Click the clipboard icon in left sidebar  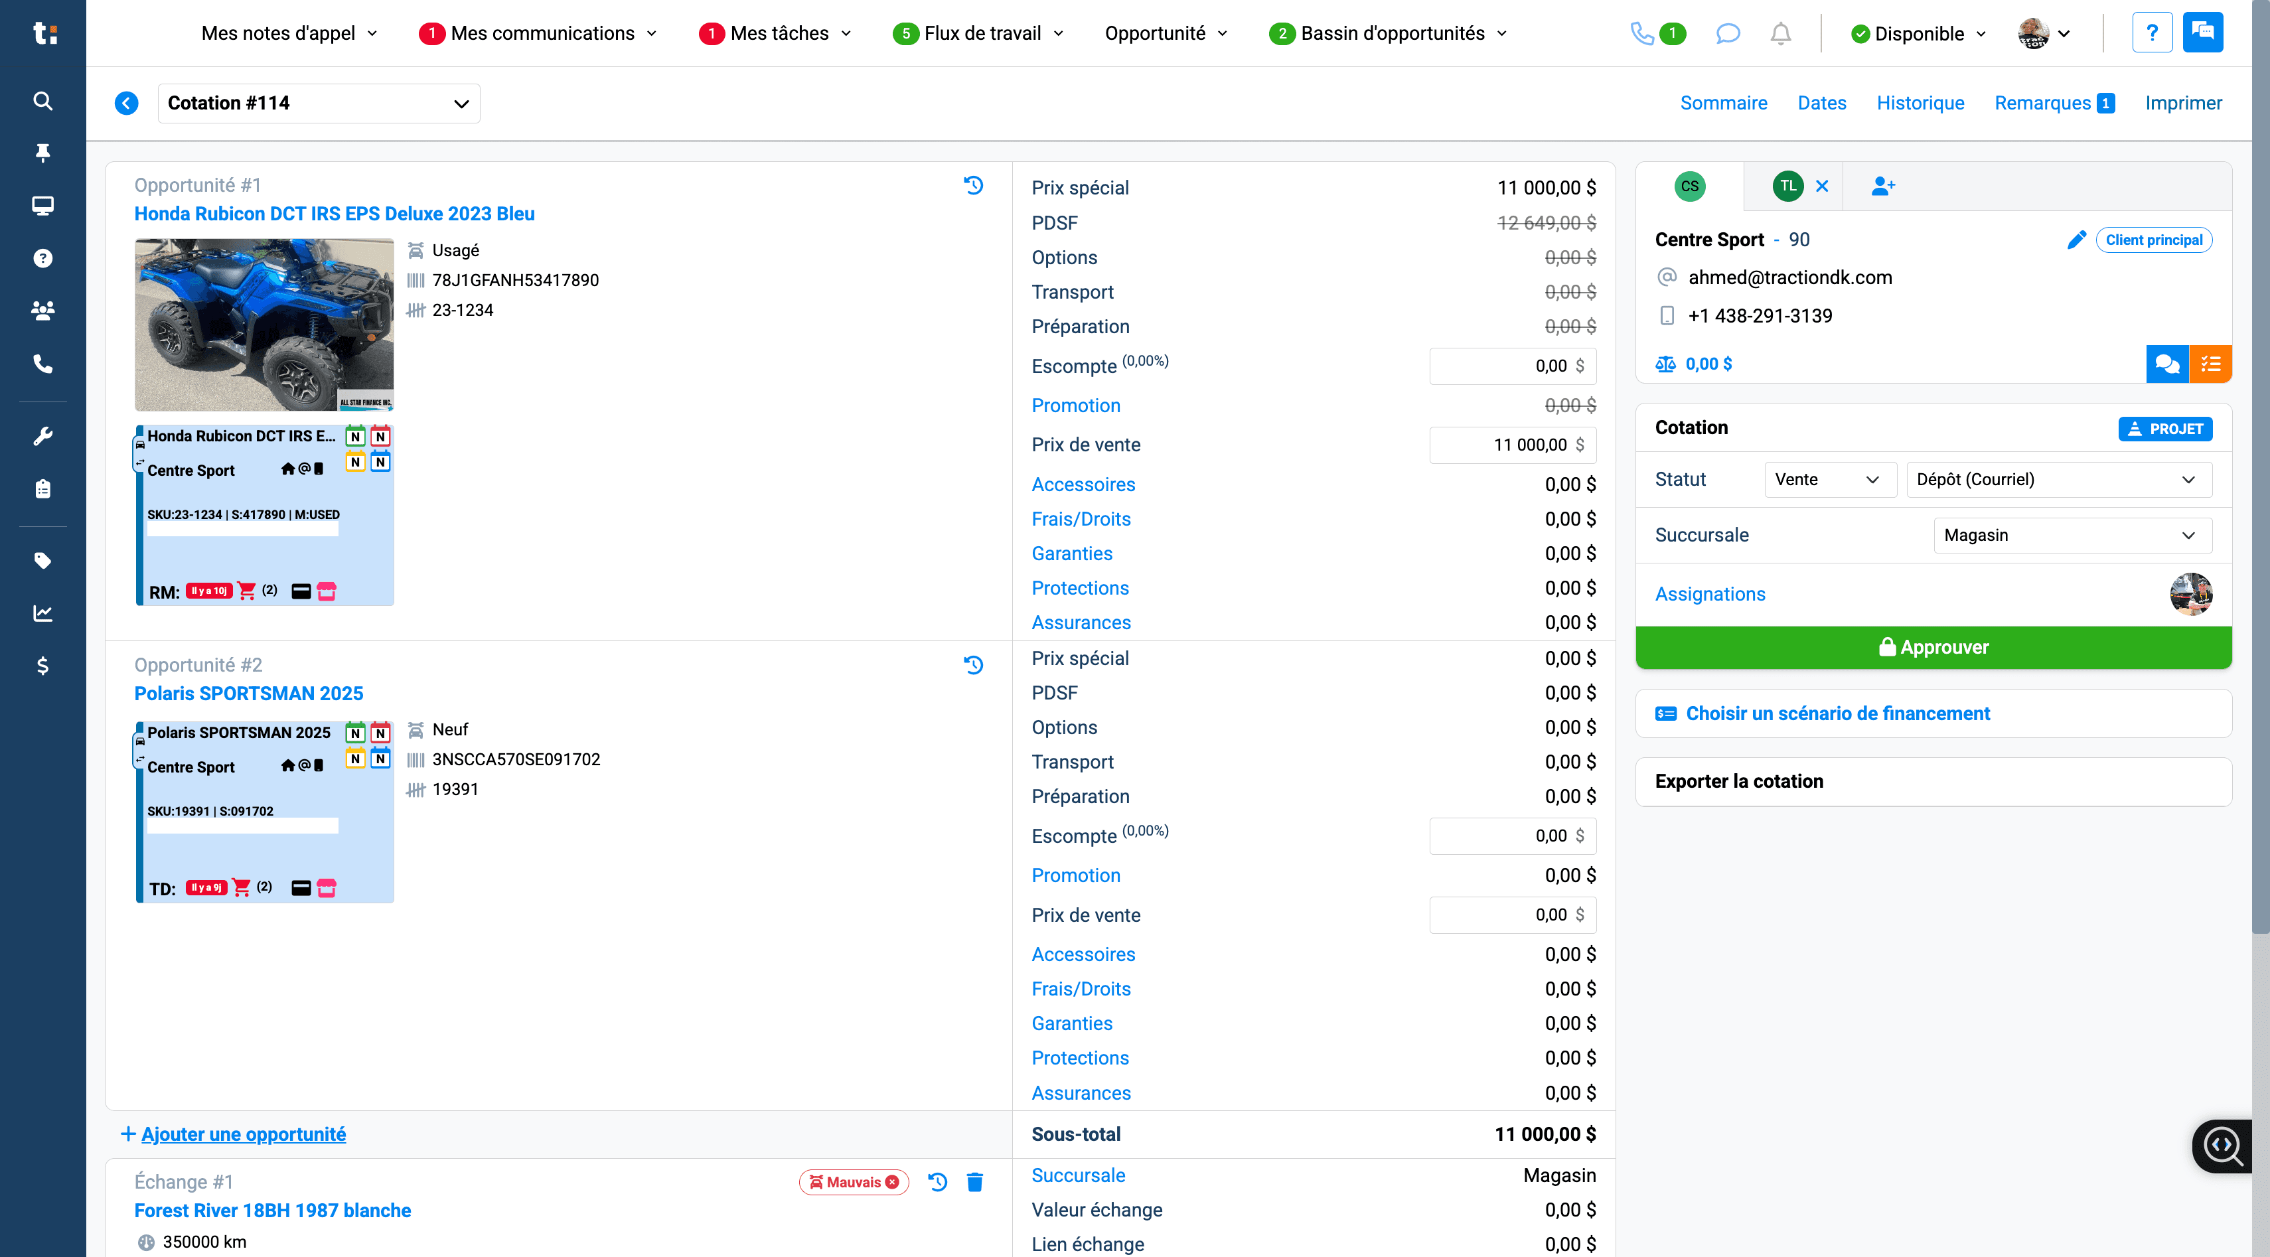coord(42,489)
